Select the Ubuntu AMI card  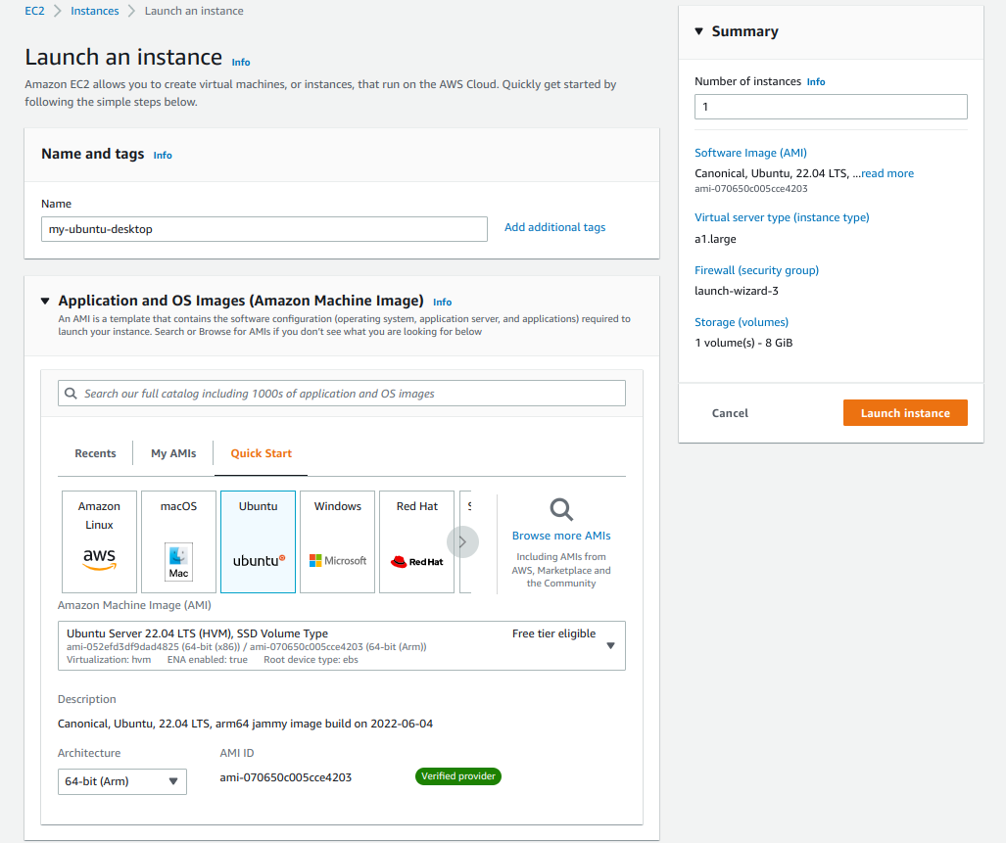[258, 541]
